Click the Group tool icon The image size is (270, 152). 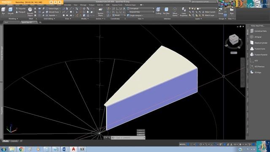coord(221,11)
